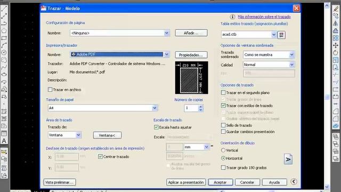Confirm plot with Aceptar
The height and width of the screenshot is (192, 341).
[220, 182]
